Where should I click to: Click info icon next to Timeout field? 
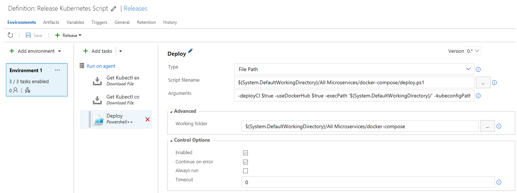click(x=499, y=182)
